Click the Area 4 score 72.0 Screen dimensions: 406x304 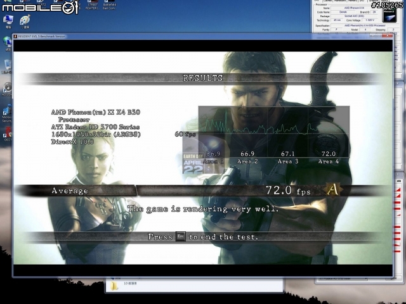click(329, 154)
